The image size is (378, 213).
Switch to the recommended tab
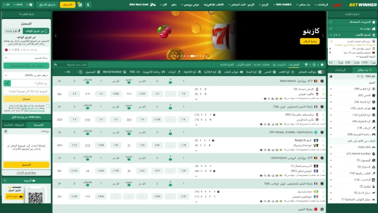[279, 65]
